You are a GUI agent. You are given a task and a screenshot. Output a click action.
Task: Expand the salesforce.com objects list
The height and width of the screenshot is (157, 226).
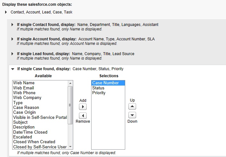click(6, 12)
